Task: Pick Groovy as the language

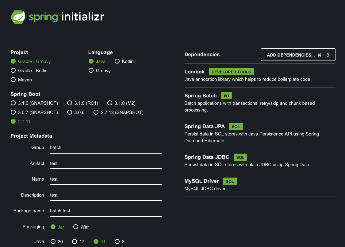Action: coord(100,71)
